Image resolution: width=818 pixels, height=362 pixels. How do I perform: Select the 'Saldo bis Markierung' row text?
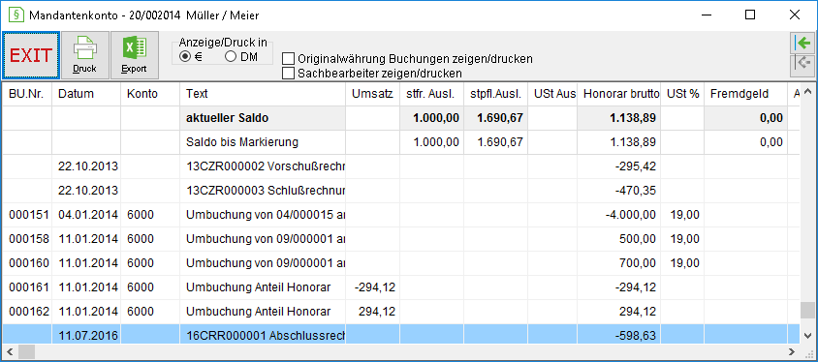(x=241, y=142)
